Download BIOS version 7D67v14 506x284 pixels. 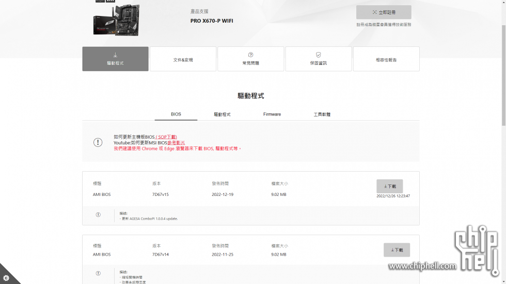click(397, 250)
